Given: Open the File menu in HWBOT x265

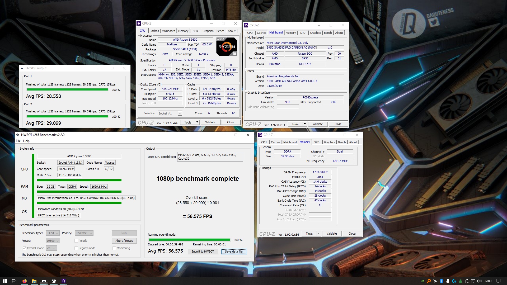Looking at the screenshot, I should point(18,141).
